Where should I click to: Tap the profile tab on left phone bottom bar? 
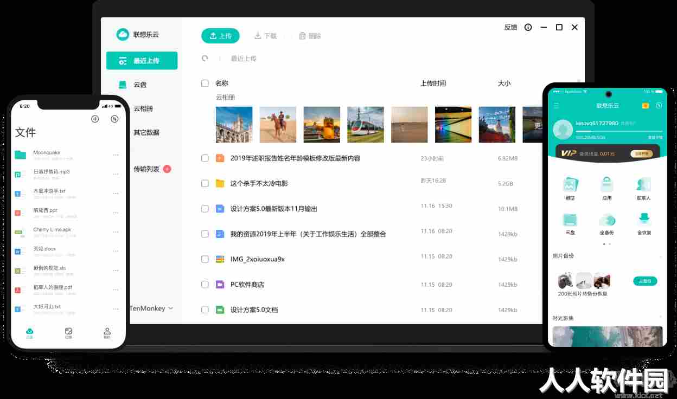click(107, 333)
